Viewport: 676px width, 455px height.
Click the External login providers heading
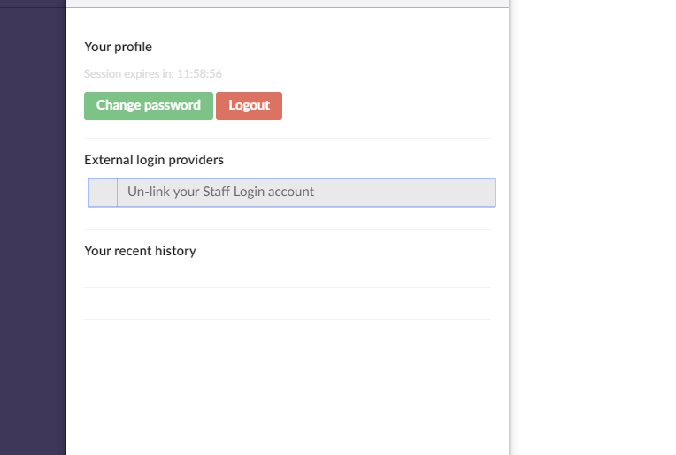click(154, 160)
